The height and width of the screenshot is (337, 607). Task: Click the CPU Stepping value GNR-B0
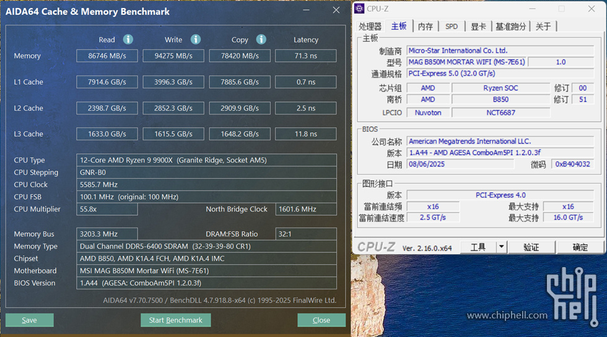tap(206, 173)
